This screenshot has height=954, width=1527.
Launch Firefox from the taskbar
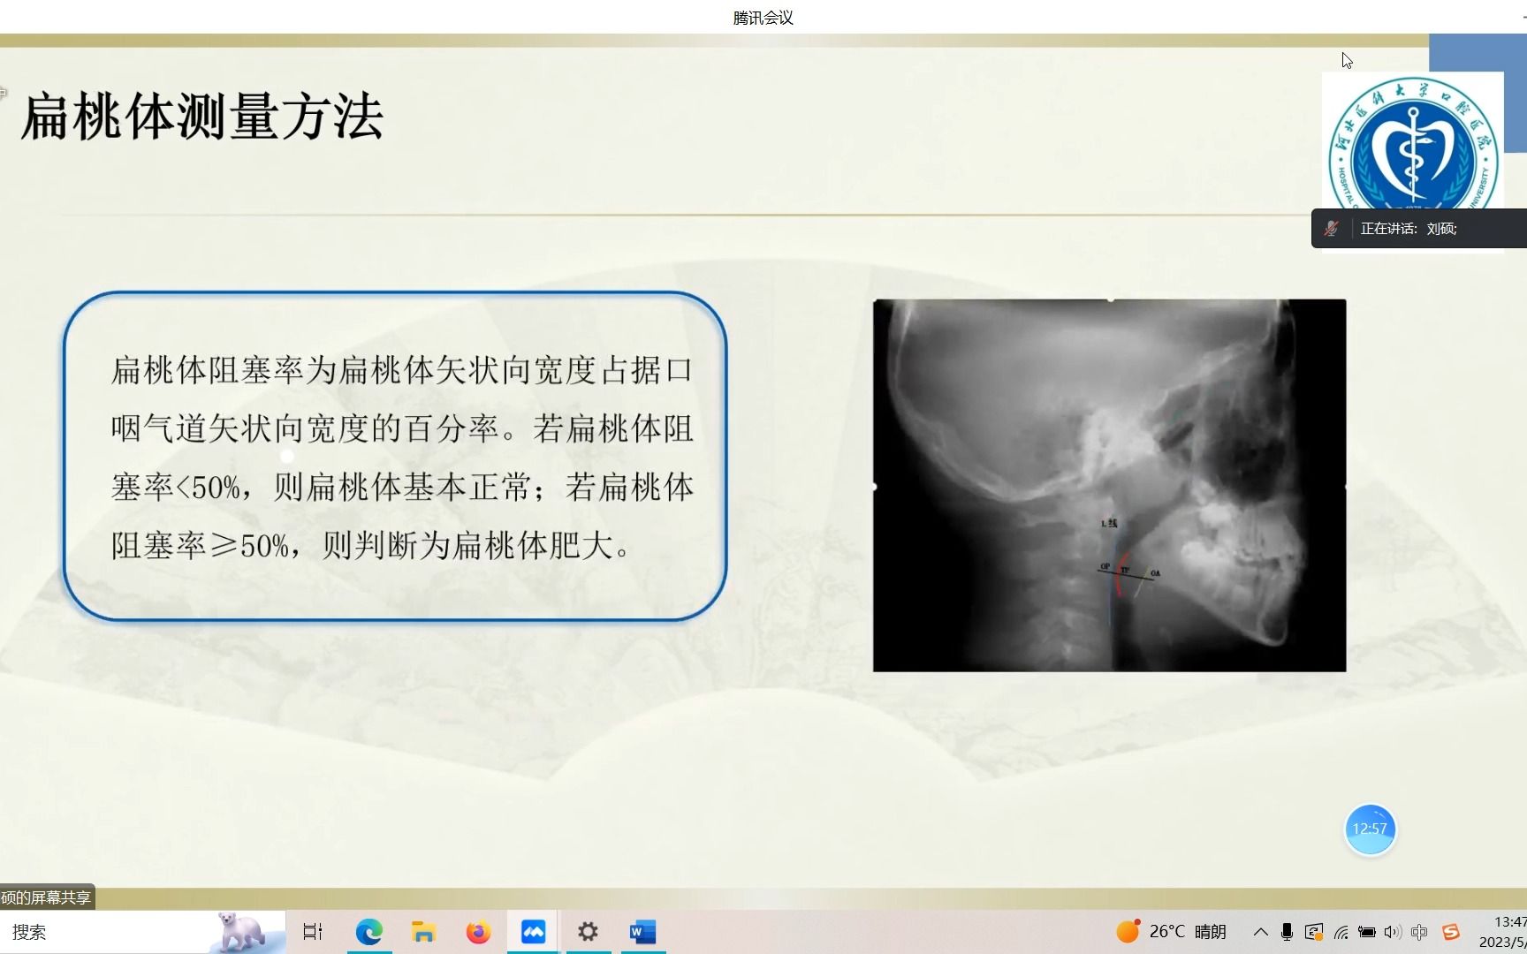coord(478,932)
